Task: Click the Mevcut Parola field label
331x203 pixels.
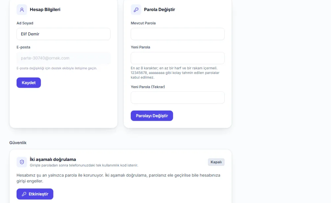Action: click(x=143, y=23)
